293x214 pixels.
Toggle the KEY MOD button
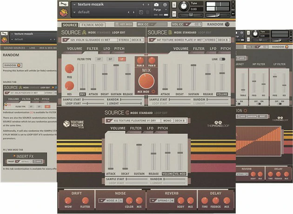pyautogui.click(x=124, y=24)
